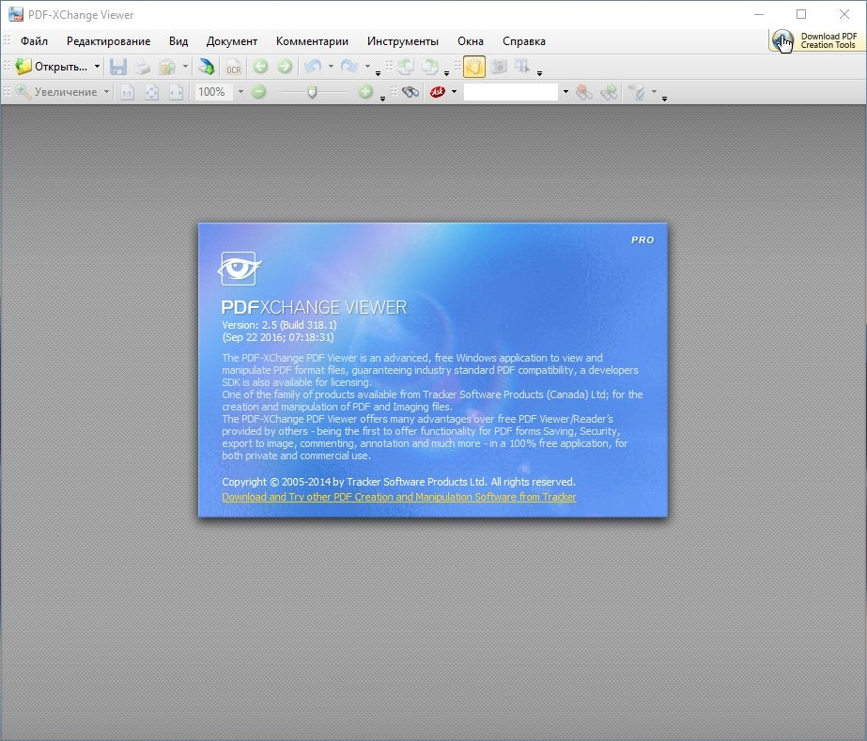This screenshot has width=867, height=741.
Task: Click the Save floppy disk icon
Action: click(118, 67)
